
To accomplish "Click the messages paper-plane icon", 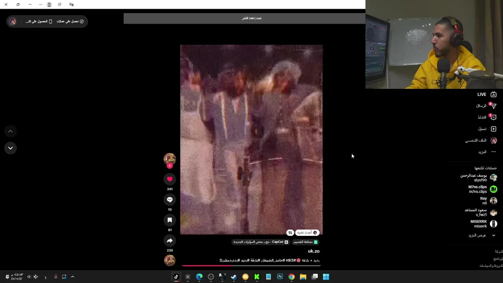I will pyautogui.click(x=494, y=106).
